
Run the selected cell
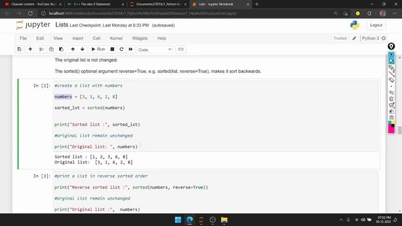click(x=98, y=49)
